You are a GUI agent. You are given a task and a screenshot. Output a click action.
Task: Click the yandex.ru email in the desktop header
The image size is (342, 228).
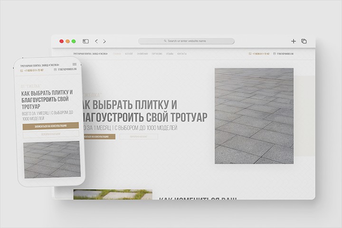tap(285, 54)
